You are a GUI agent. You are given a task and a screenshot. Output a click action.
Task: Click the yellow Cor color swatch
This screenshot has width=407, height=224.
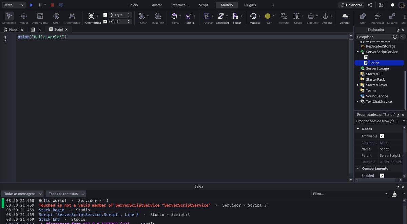(268, 16)
